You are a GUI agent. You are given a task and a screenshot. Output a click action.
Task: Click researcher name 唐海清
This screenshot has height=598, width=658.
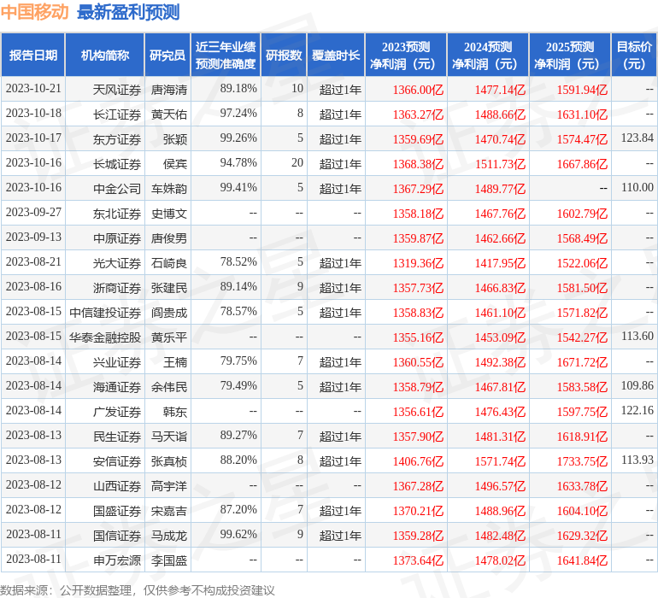coord(168,90)
